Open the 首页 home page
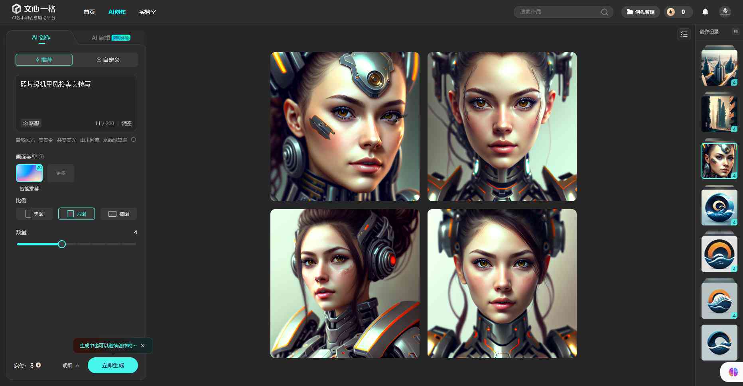The width and height of the screenshot is (743, 386). [89, 12]
